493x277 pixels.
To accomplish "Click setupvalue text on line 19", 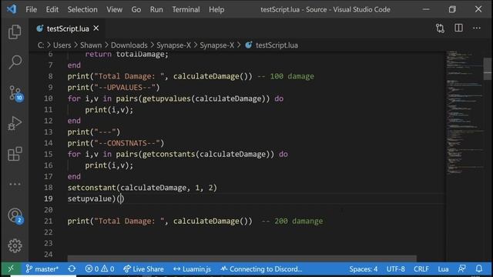I will click(89, 199).
